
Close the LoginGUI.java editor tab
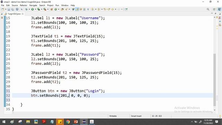(23, 14)
